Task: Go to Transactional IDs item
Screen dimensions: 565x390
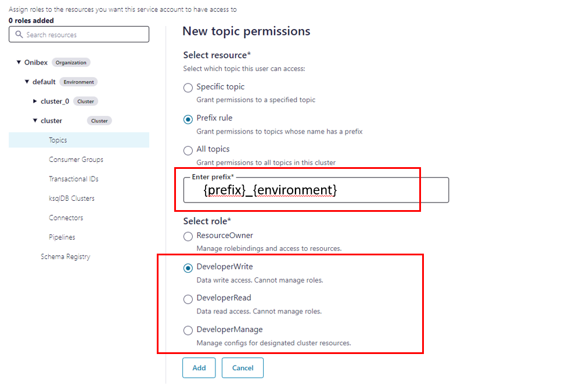Action: [75, 179]
